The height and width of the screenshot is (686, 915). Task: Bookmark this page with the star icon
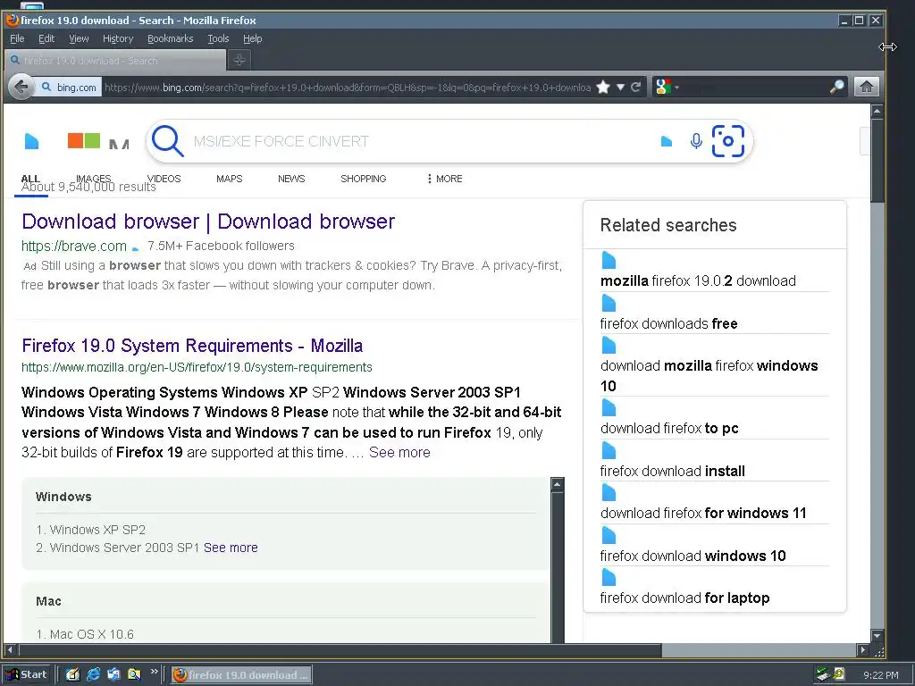click(x=603, y=88)
